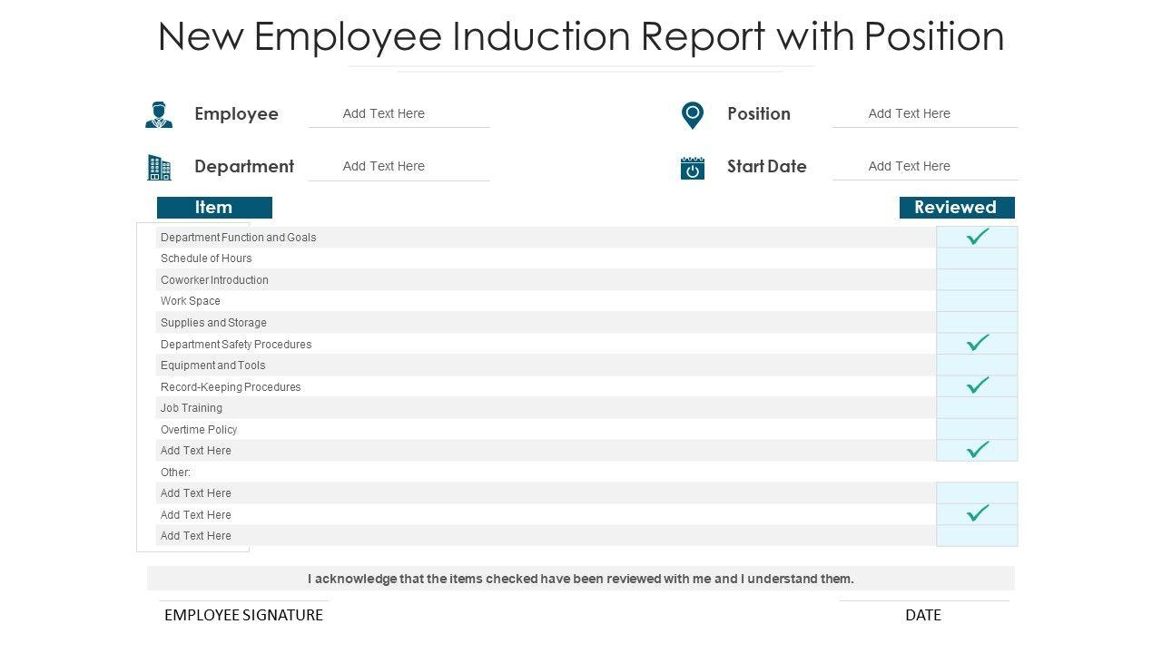The height and width of the screenshot is (653, 1162).
Task: Click the Employee text field
Action: [x=399, y=114]
